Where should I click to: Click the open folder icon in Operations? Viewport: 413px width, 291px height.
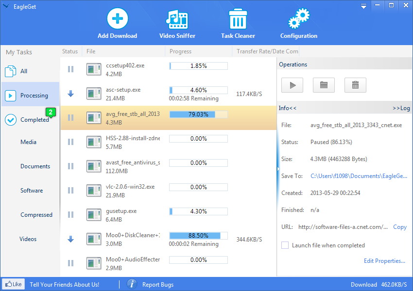coord(324,85)
